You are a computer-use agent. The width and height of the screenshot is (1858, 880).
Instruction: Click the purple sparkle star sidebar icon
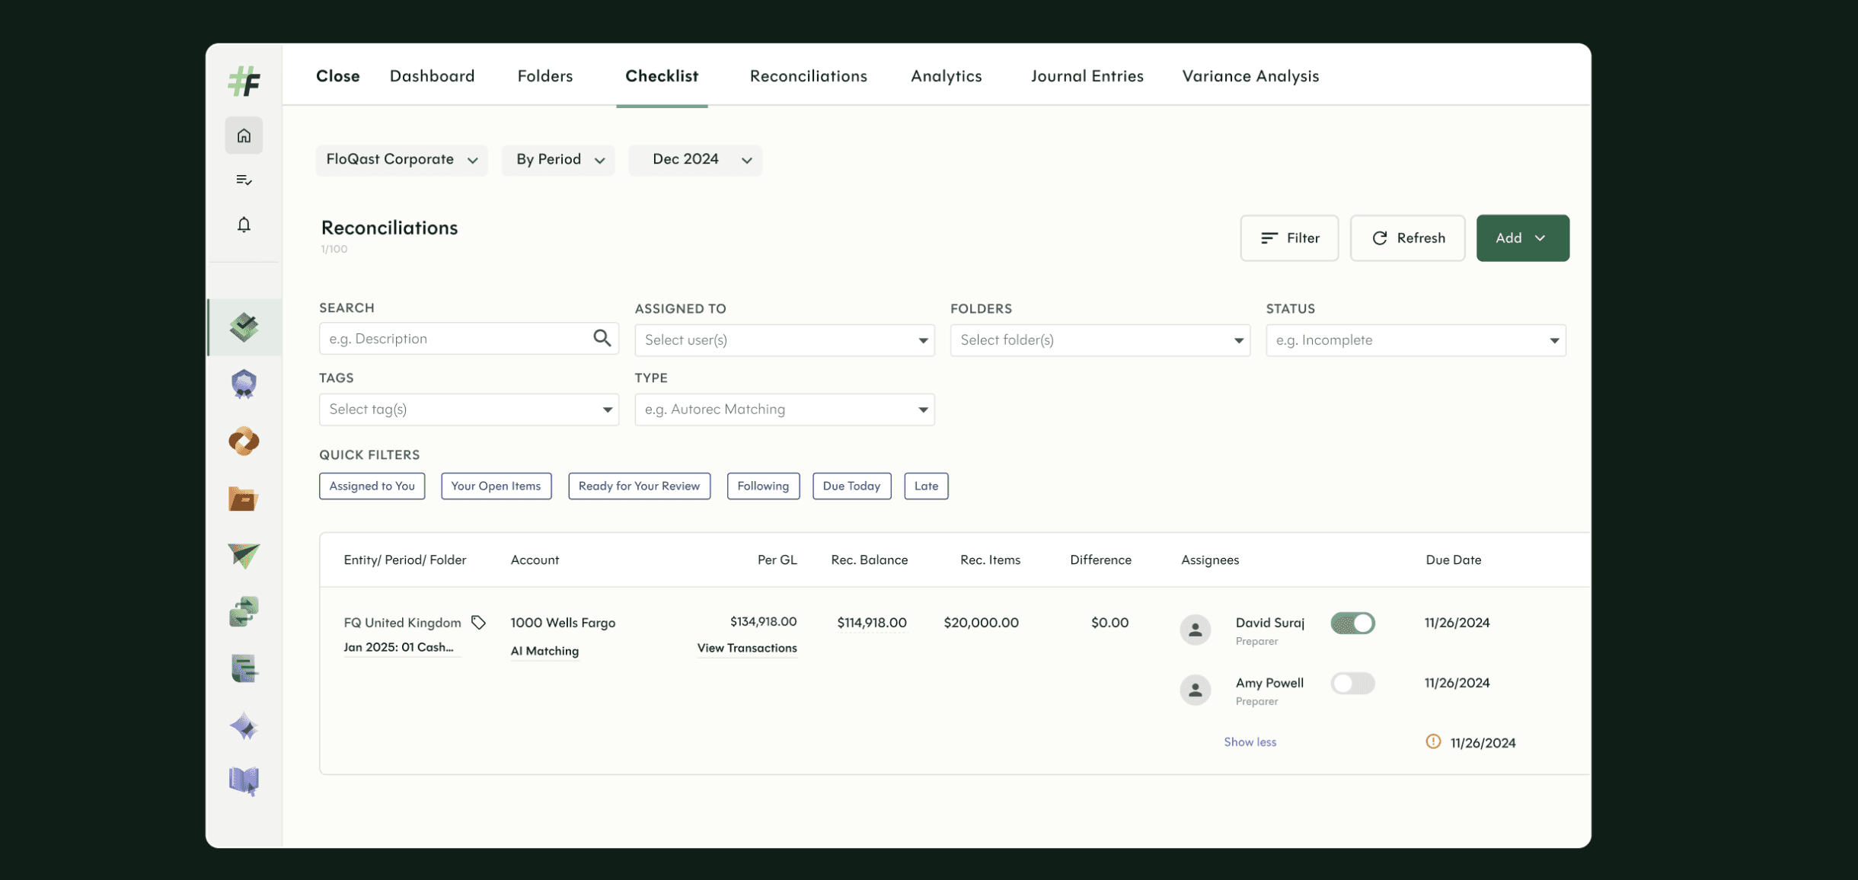pos(244,726)
